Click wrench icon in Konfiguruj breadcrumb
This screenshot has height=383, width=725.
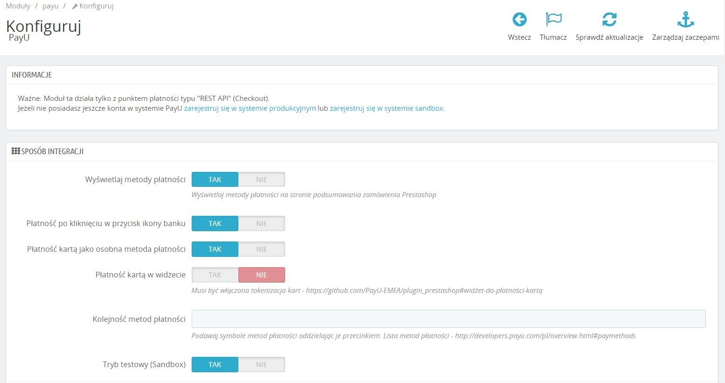point(75,7)
